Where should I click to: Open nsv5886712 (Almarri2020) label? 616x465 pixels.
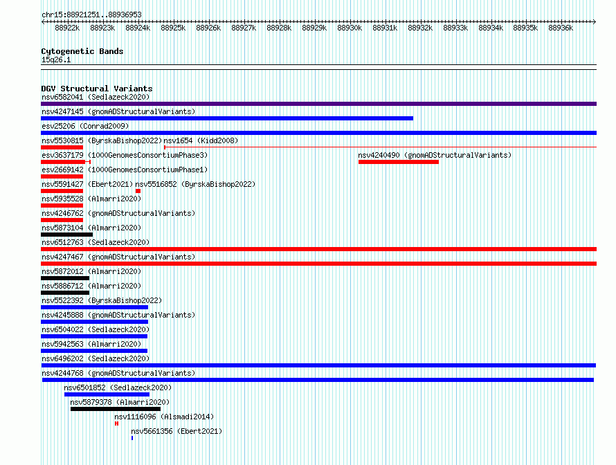(x=91, y=286)
